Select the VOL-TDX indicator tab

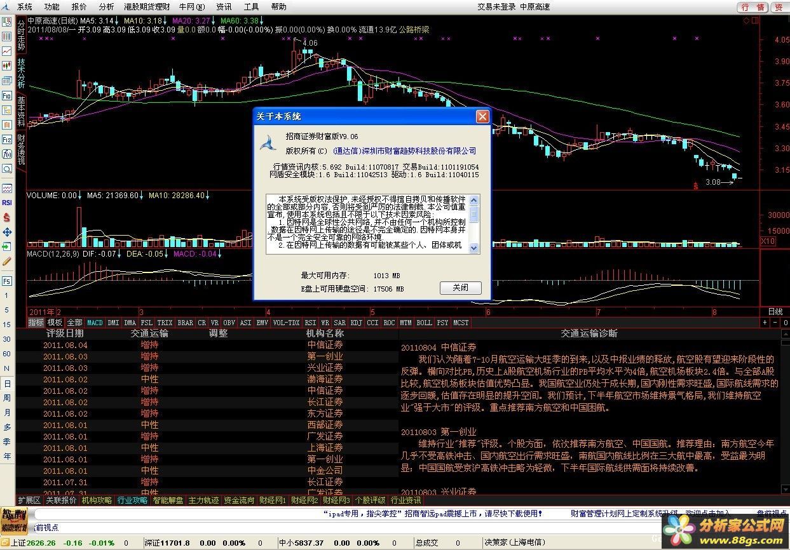point(286,323)
